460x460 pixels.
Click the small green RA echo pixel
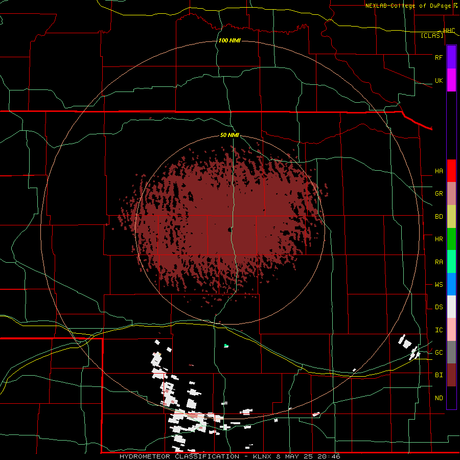tap(226, 346)
